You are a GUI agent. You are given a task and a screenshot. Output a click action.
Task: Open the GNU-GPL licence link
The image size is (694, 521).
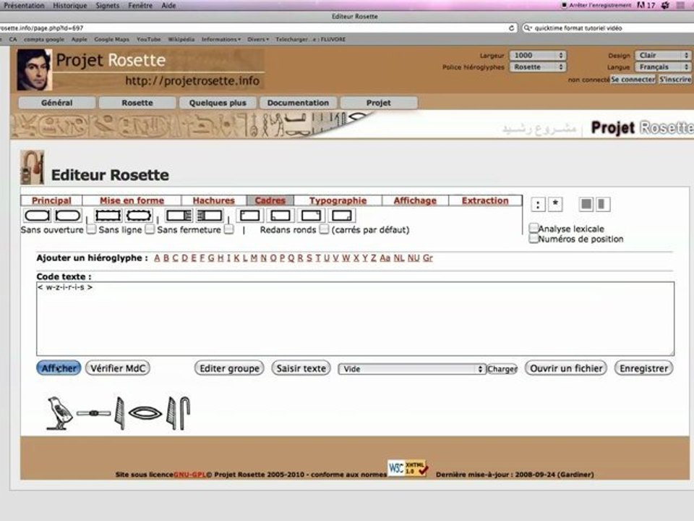click(189, 475)
